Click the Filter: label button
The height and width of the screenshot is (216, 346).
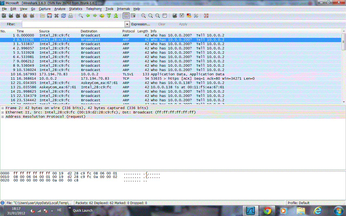point(11,24)
